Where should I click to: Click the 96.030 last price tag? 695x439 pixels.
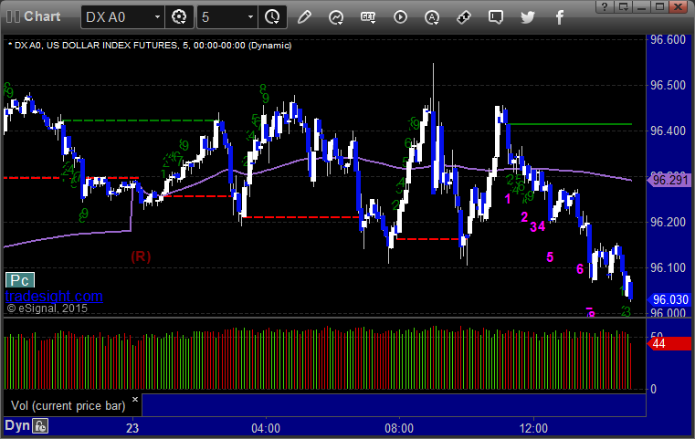click(x=669, y=300)
